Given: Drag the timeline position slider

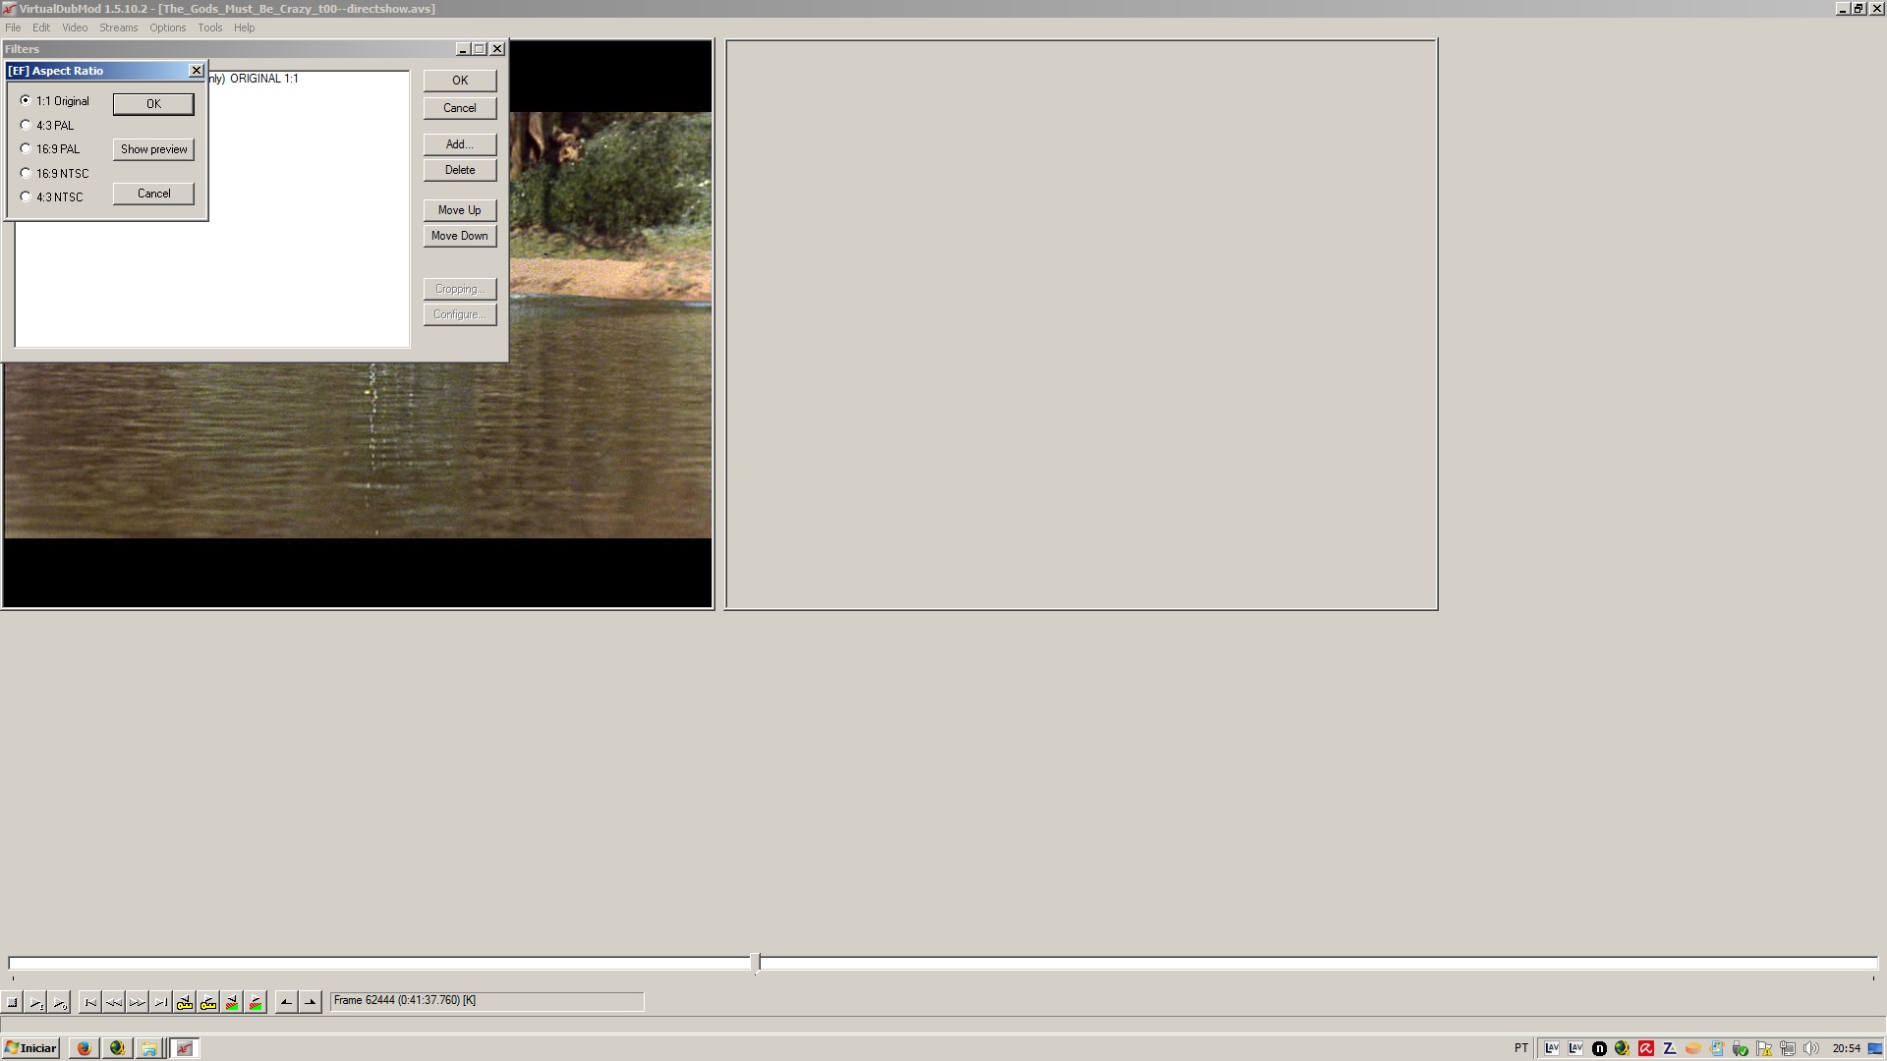Looking at the screenshot, I should coord(754,961).
